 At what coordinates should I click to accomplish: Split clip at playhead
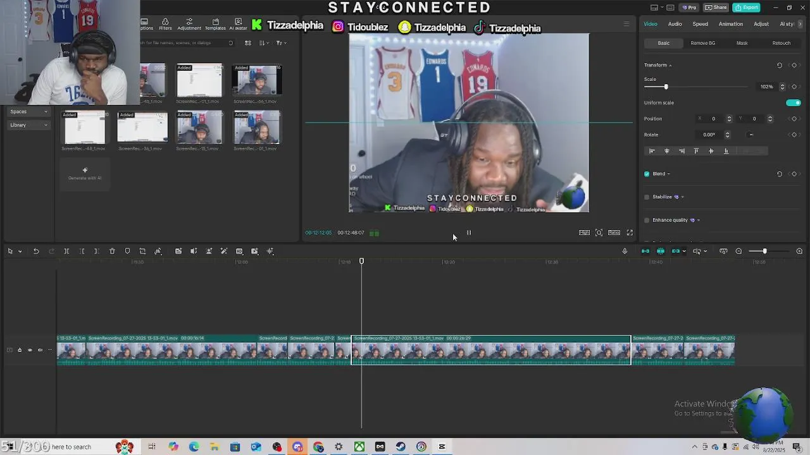[x=66, y=252]
